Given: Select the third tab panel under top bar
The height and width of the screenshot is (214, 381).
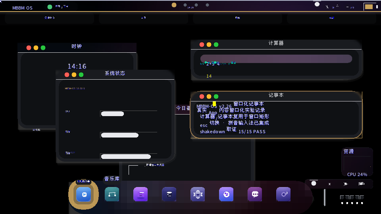Looking at the screenshot, I should pos(237,18).
